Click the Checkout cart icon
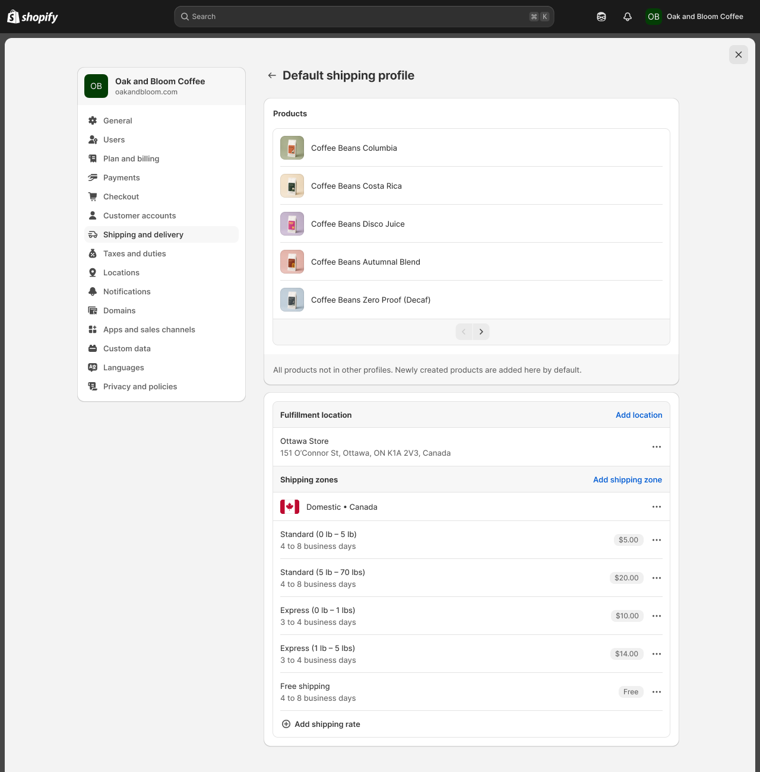Viewport: 760px width, 772px height. pos(93,196)
